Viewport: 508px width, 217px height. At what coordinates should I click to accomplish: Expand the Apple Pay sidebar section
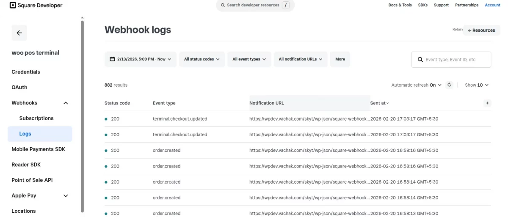pos(66,196)
